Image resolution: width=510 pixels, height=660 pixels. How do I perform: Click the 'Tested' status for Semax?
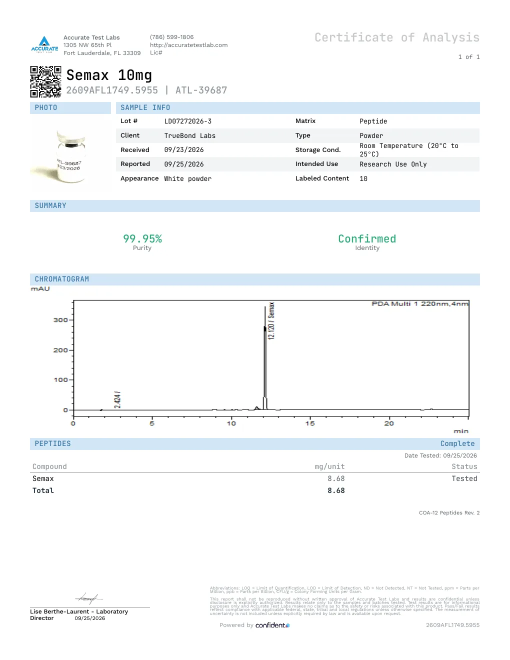[464, 478]
